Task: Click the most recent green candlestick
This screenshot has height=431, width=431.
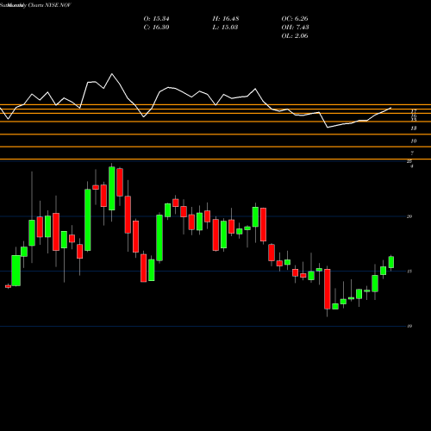Action: (x=391, y=262)
